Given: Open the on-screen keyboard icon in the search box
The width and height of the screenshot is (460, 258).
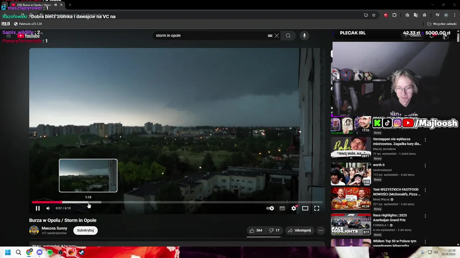Looking at the screenshot, I should (270, 35).
